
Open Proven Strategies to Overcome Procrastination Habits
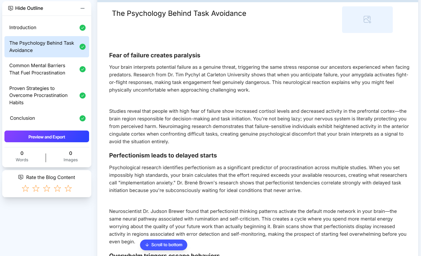38,95
